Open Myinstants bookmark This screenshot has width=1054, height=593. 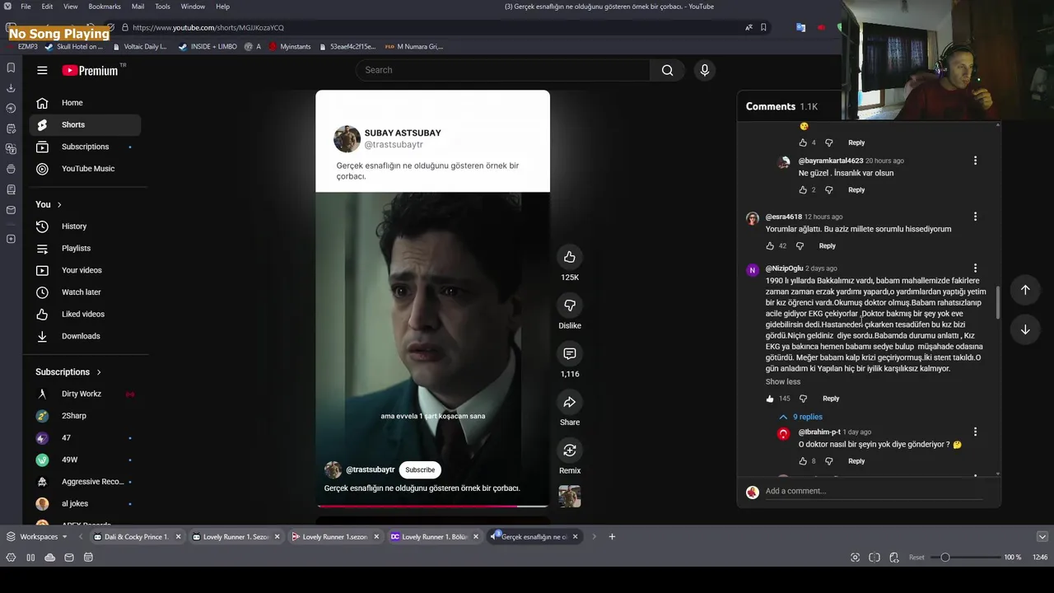290,47
